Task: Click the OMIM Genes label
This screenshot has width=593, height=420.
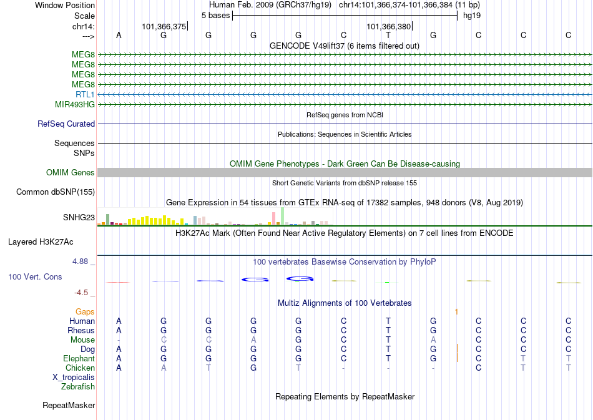Action: coord(71,173)
